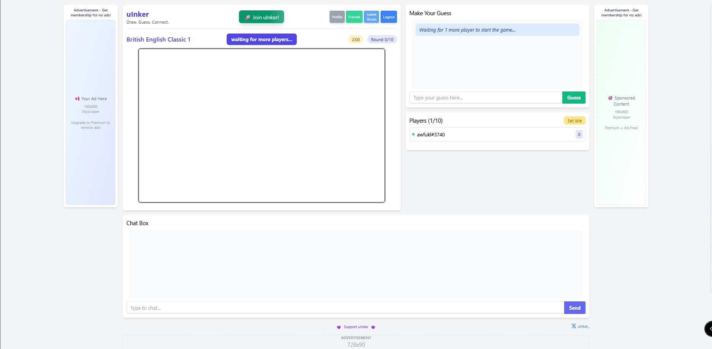Click the Make Your Guess heading
This screenshot has height=349, width=712.
pyautogui.click(x=430, y=13)
